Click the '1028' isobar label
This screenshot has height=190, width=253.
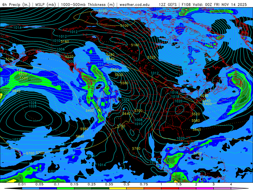33,106
